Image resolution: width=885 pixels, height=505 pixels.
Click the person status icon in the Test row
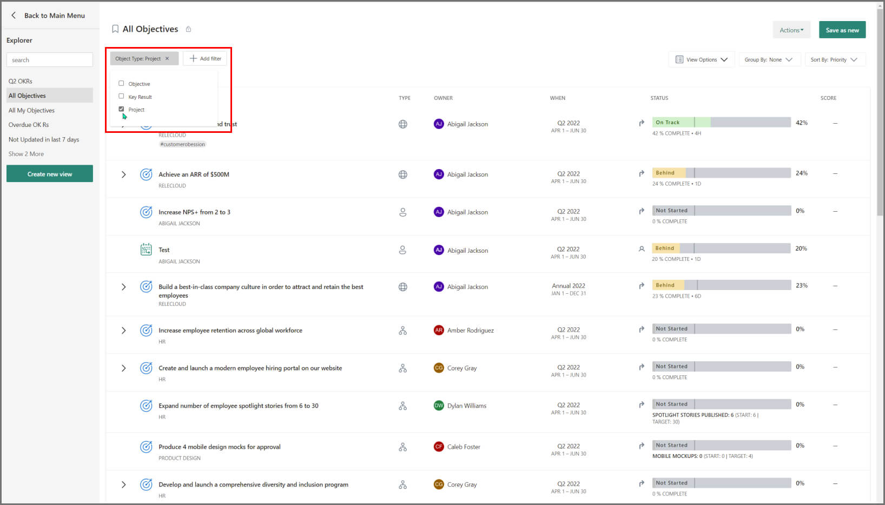[x=642, y=249]
